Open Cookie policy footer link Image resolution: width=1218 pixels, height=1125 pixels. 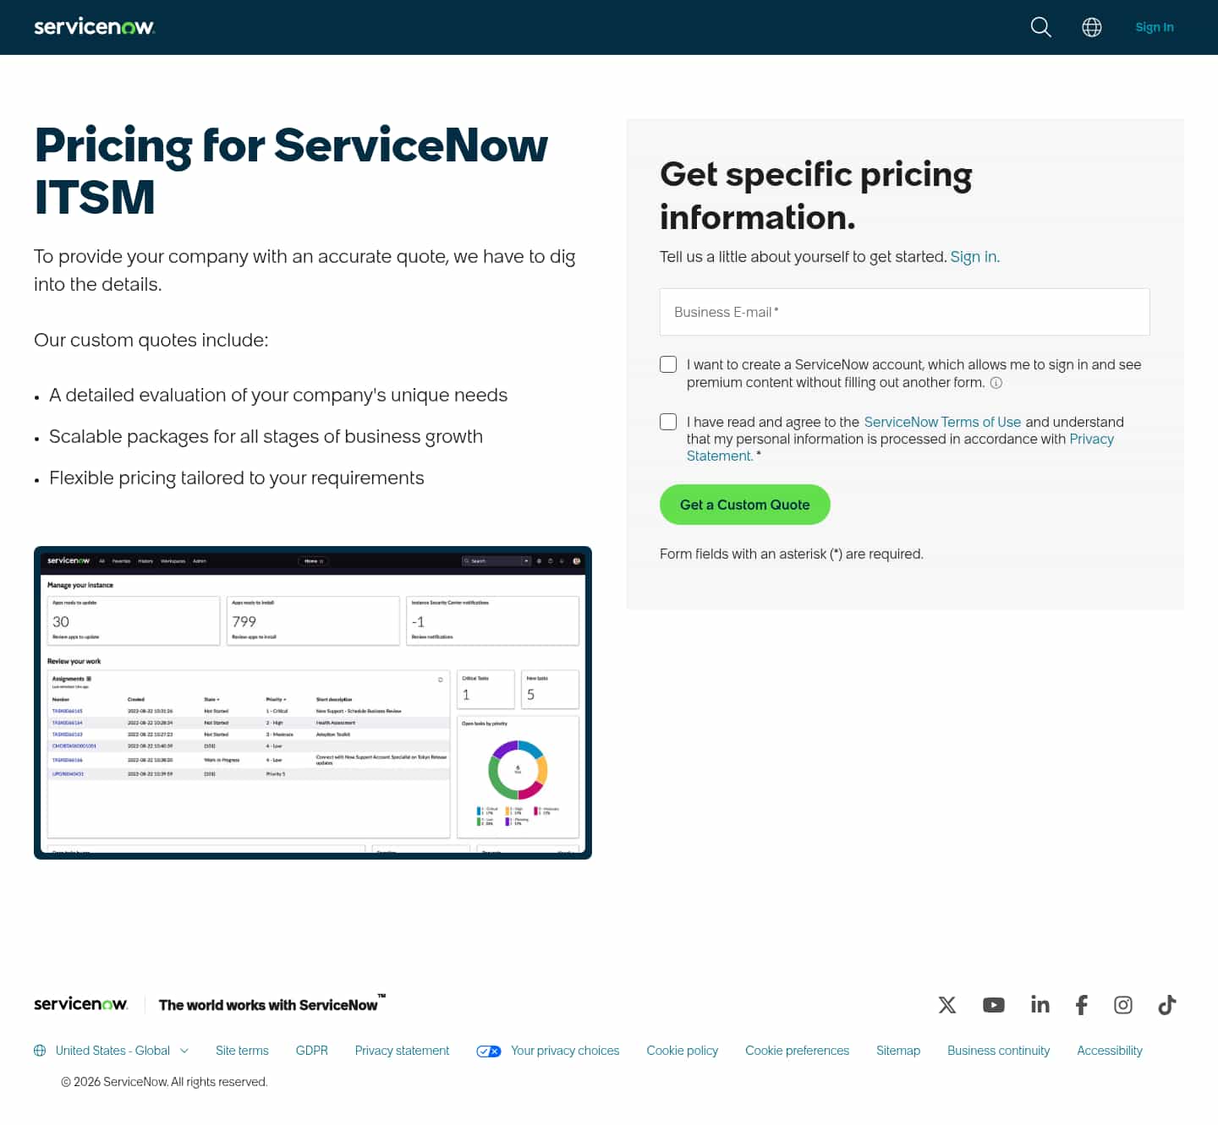click(x=683, y=1051)
